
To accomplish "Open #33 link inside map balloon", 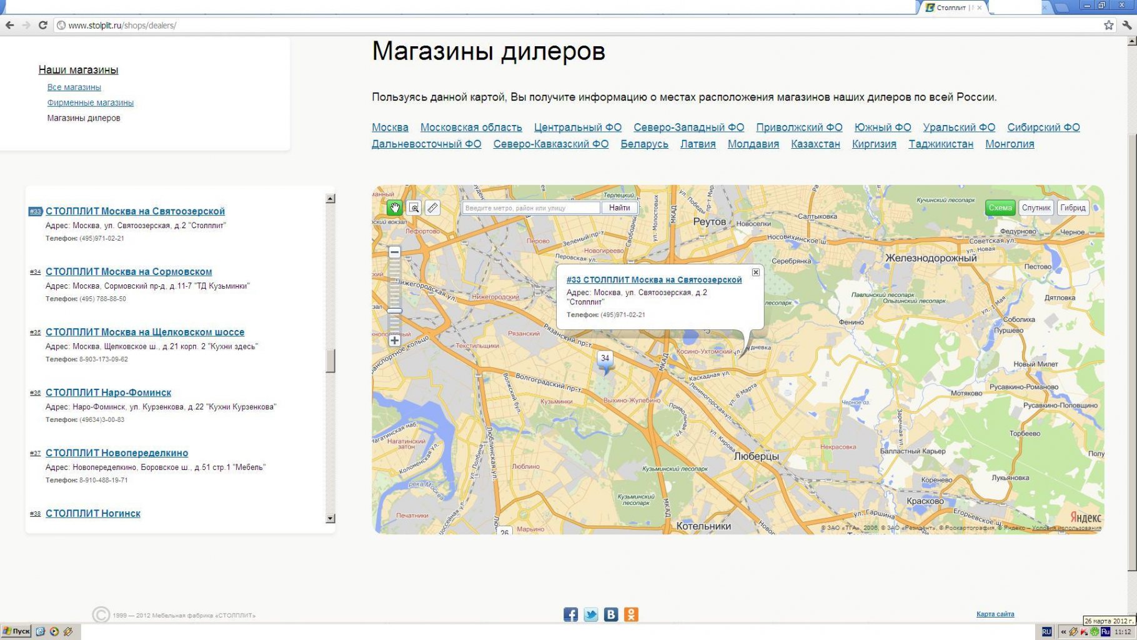I will point(654,280).
